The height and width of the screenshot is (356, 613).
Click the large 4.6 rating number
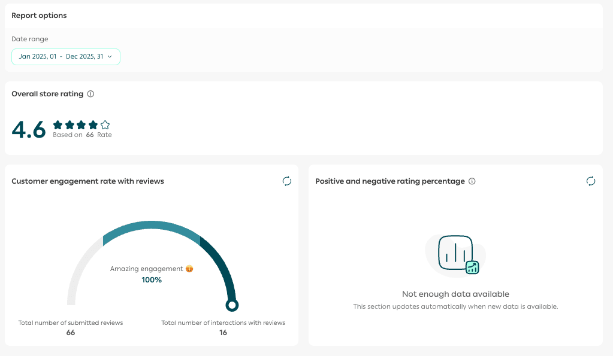coord(29,130)
